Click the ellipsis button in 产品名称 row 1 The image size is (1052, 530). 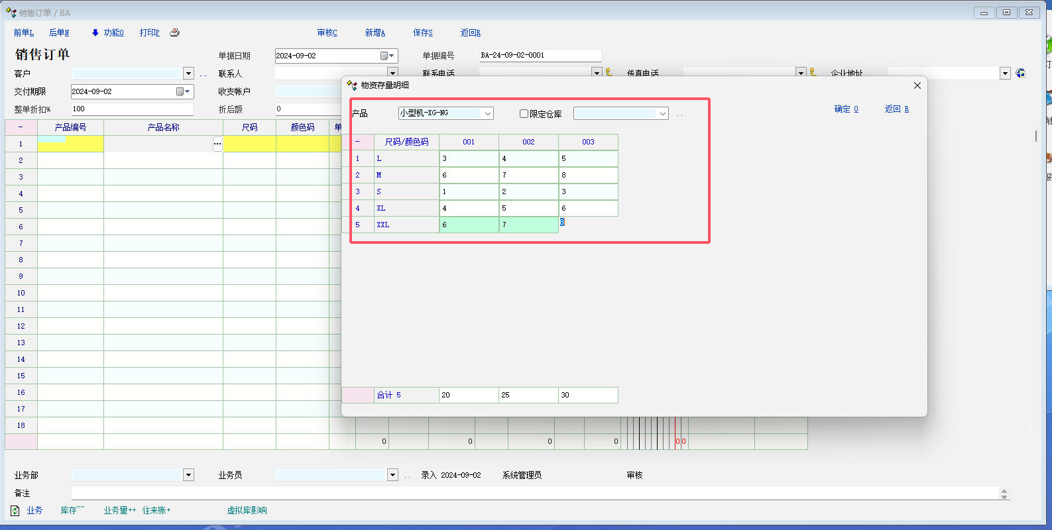(x=217, y=144)
